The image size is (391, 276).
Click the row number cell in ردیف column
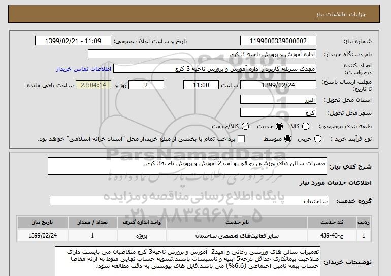[364, 235]
